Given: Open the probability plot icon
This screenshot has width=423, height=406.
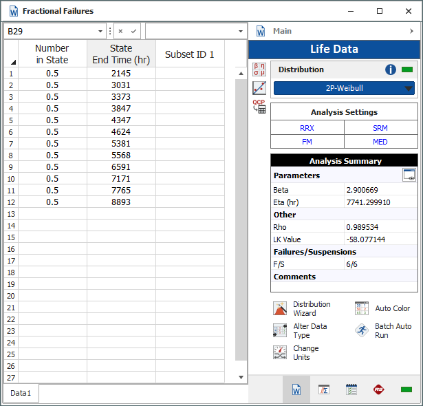Looking at the screenshot, I should pyautogui.click(x=259, y=88).
